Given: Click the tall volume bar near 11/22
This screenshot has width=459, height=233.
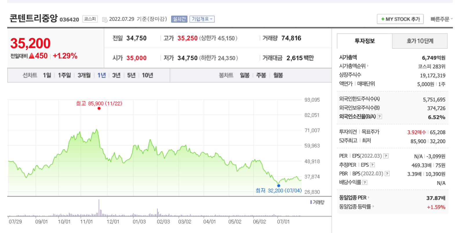Looking at the screenshot, I should point(99,208).
